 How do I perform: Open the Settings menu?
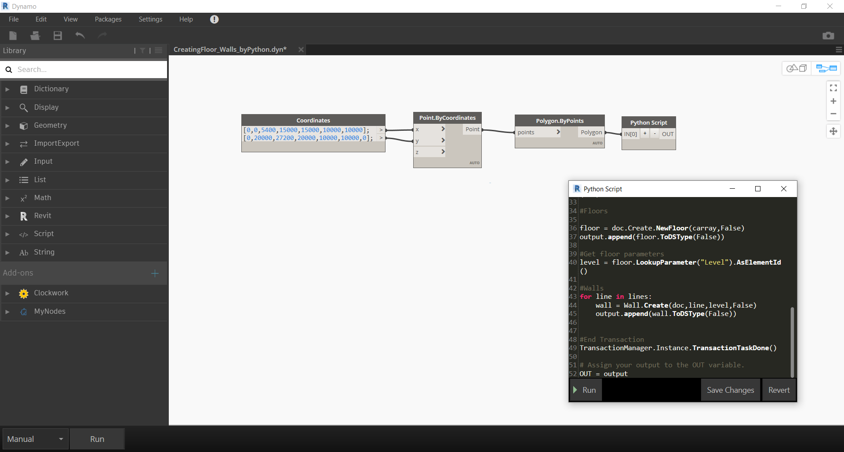coord(150,19)
